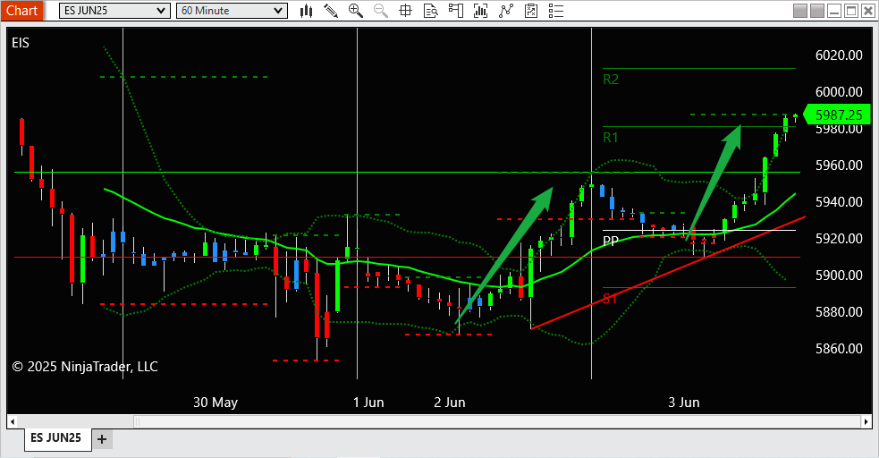
Task: Open the indicators line icon
Action: tap(505, 11)
